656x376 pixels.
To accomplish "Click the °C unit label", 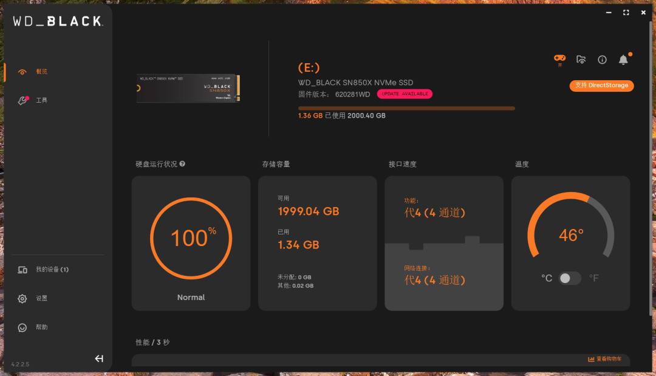I will point(547,278).
